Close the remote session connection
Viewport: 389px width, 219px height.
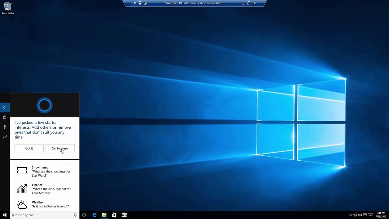(x=255, y=3)
